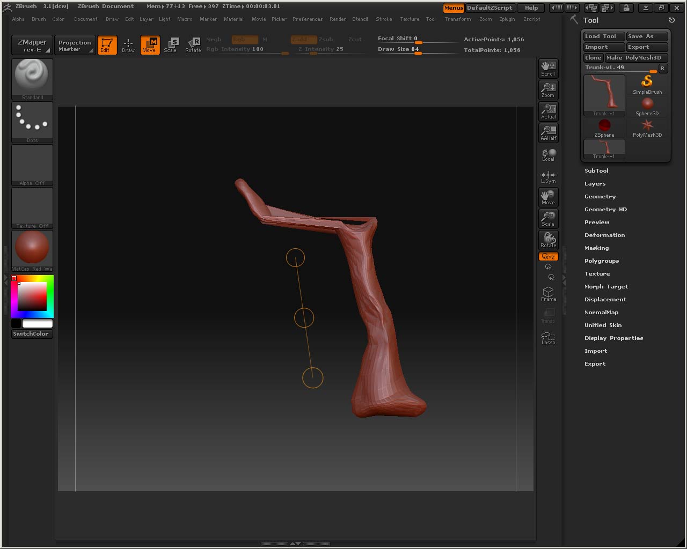Select the Scroll canvas icon
Image resolution: width=687 pixels, height=549 pixels.
coord(548,68)
